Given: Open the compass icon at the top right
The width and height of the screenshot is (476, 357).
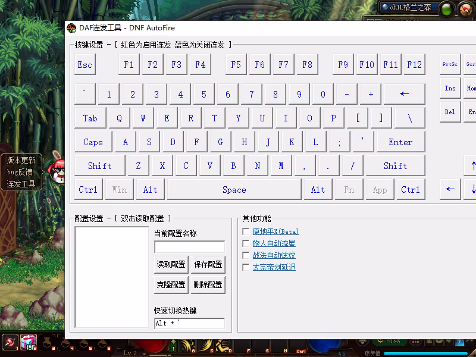Looking at the screenshot, I should (465, 8).
